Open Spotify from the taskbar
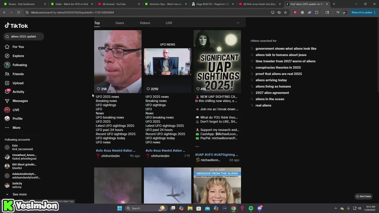Viewport: 379px width, 213px height. 251,208
